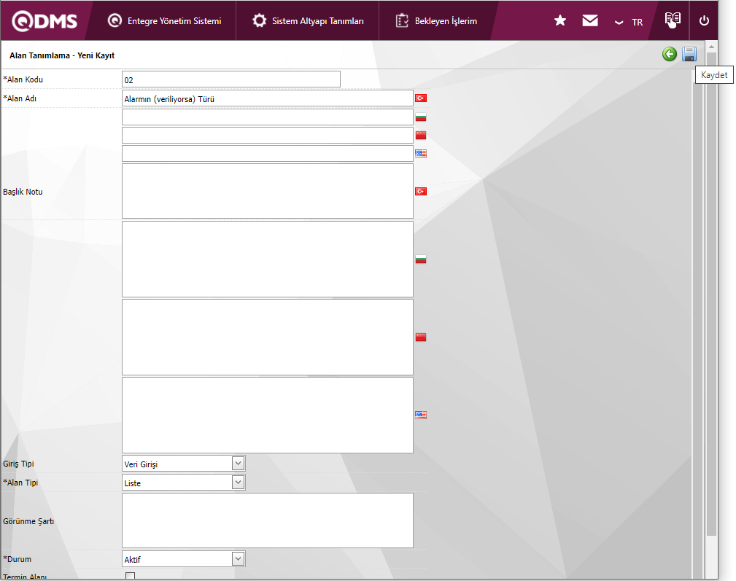Click the Turkish flag beside Alan Adı
Viewport: 736px width, 581px height.
(x=421, y=98)
